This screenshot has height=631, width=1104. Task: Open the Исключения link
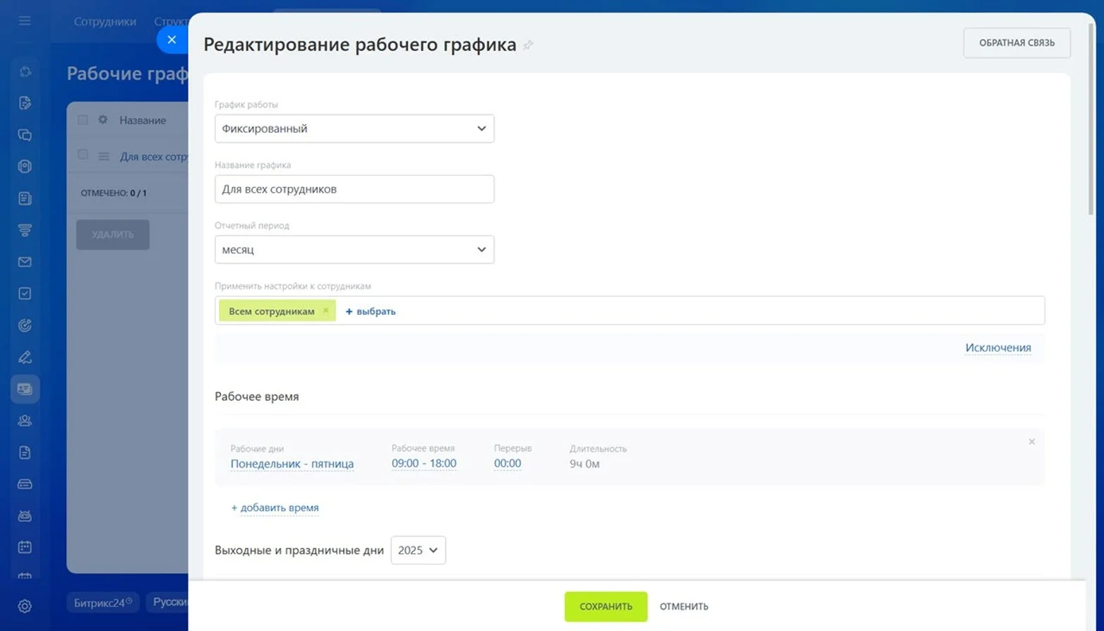tap(998, 347)
